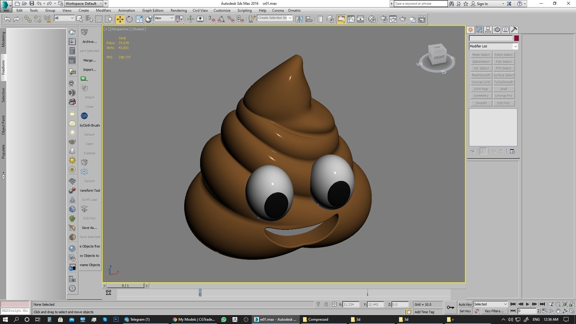Toggle Window/Crossing selection mode
576x324 pixels.
[x=108, y=19]
